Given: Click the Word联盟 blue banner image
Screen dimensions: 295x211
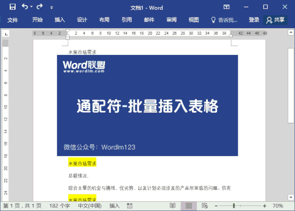Looking at the screenshot, I should (147, 105).
